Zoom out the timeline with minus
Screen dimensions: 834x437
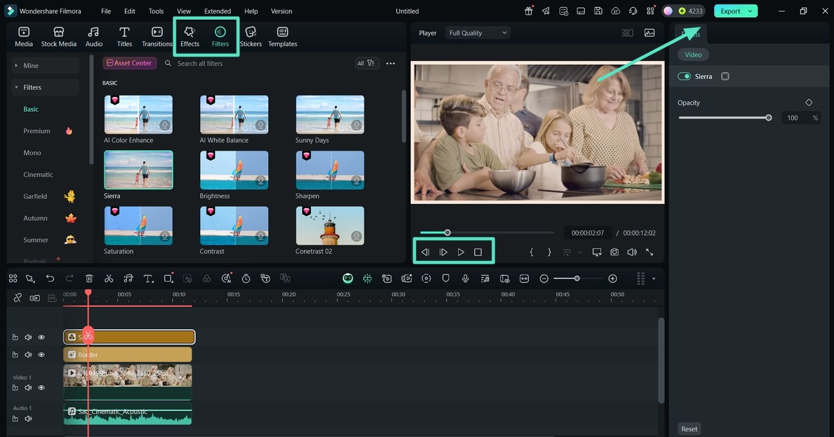[544, 278]
